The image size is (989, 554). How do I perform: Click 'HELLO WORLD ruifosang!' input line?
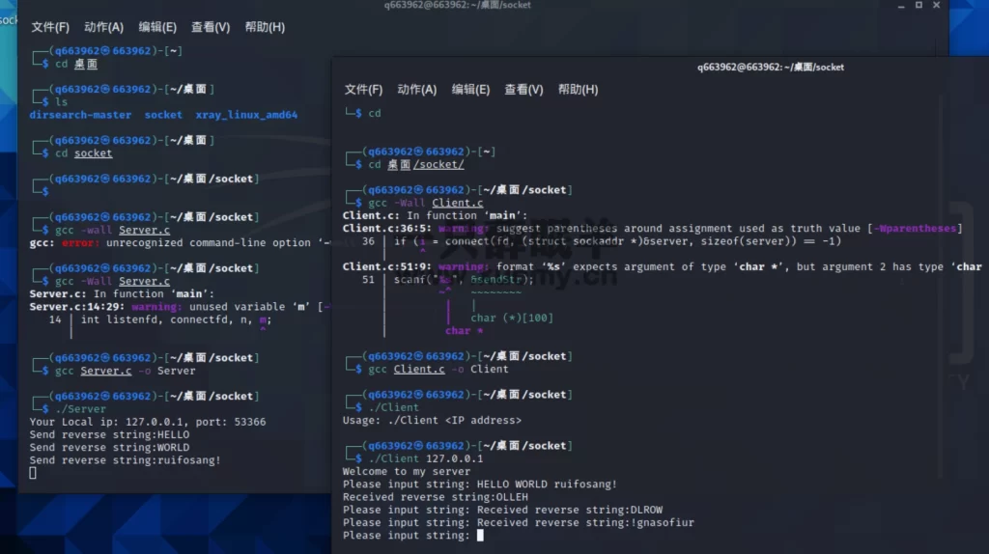pyautogui.click(x=547, y=485)
